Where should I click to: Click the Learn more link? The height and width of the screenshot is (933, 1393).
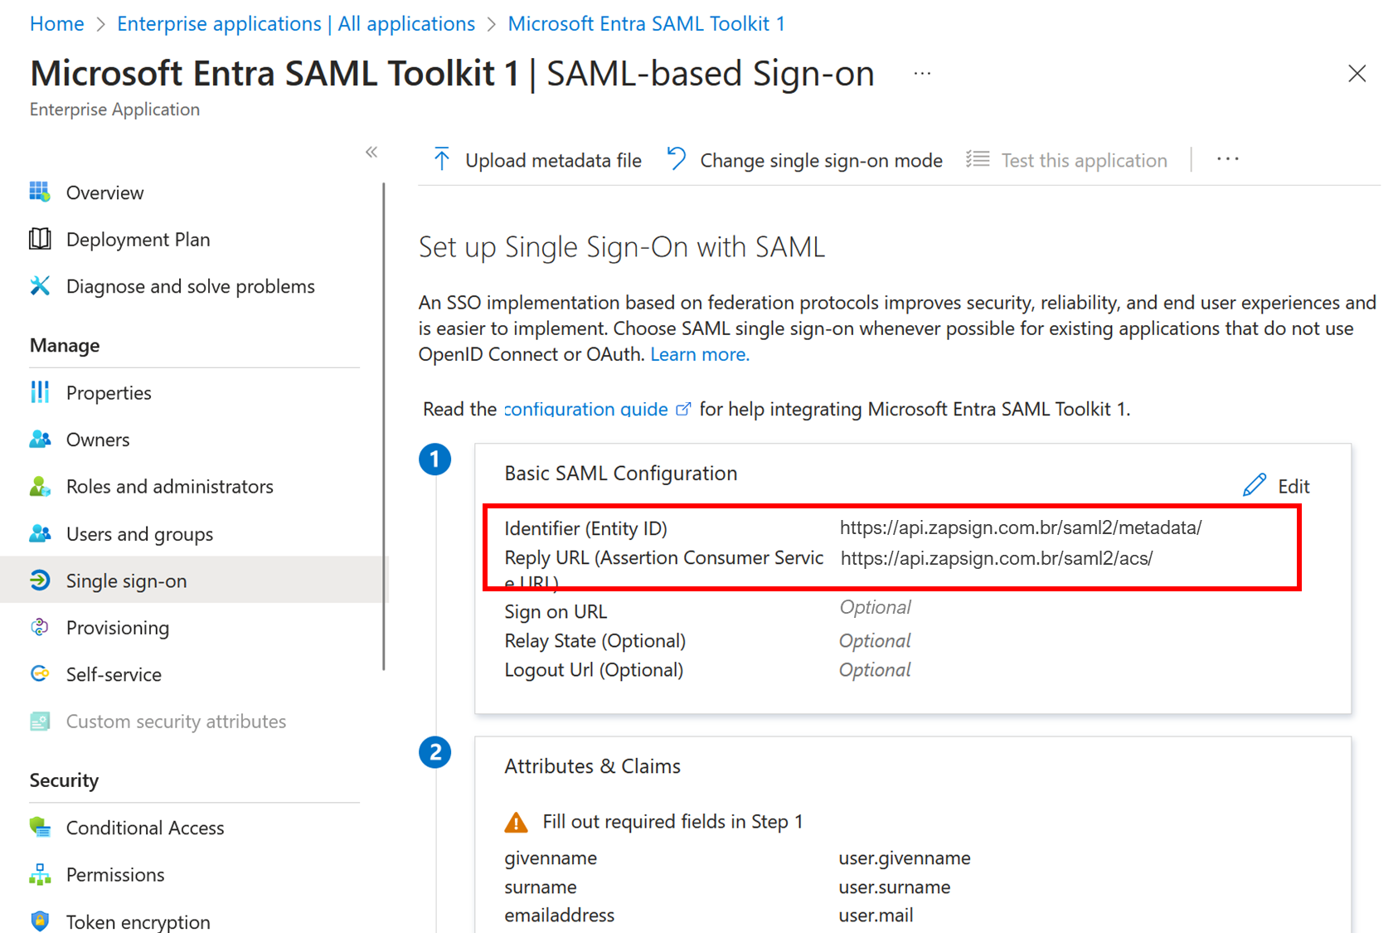(699, 354)
